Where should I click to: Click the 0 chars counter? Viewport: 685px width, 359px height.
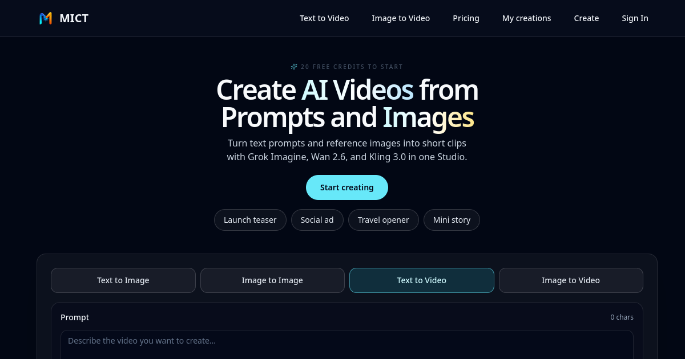[x=622, y=317]
